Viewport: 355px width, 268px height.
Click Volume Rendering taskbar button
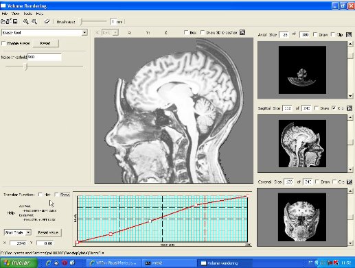click(x=225, y=263)
